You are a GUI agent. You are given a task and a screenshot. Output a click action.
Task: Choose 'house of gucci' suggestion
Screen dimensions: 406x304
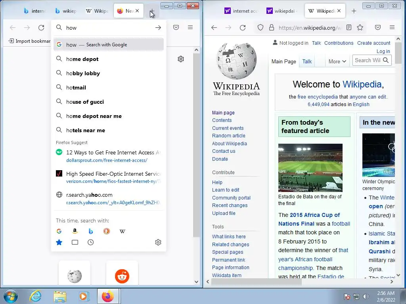click(x=109, y=102)
